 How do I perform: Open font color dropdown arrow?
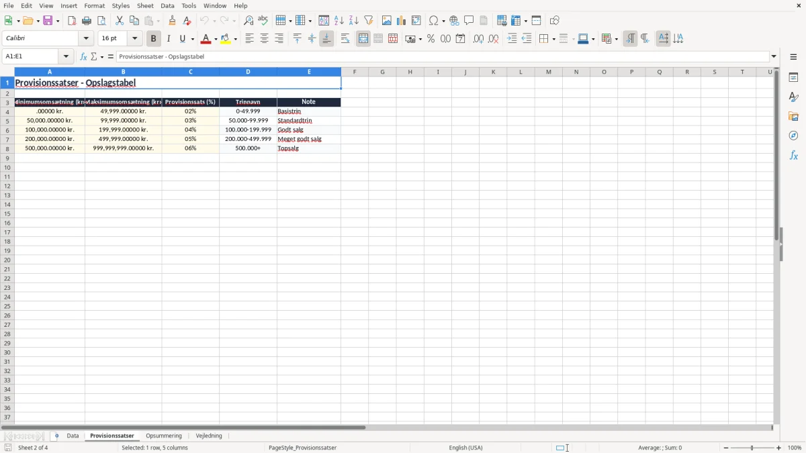216,39
